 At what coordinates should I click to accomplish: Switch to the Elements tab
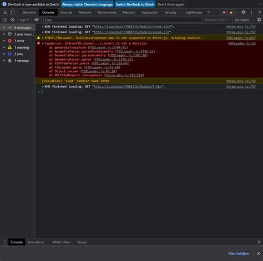29,12
